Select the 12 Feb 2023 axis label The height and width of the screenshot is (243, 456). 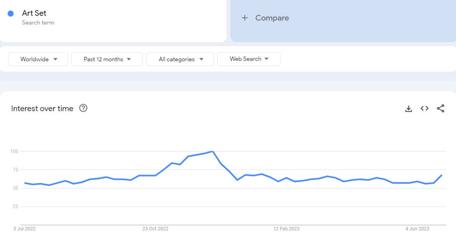coord(286,229)
